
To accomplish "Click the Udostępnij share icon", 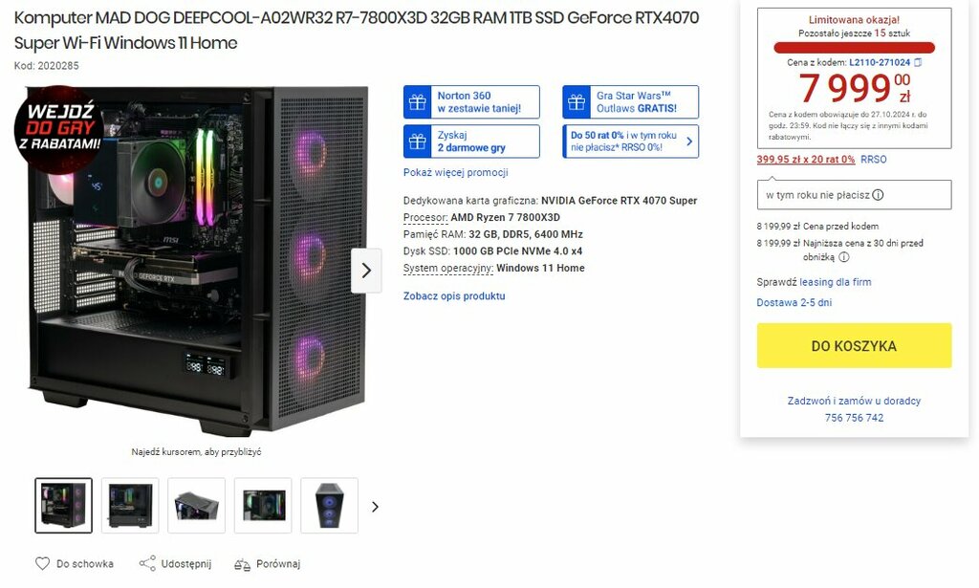I will click(147, 564).
